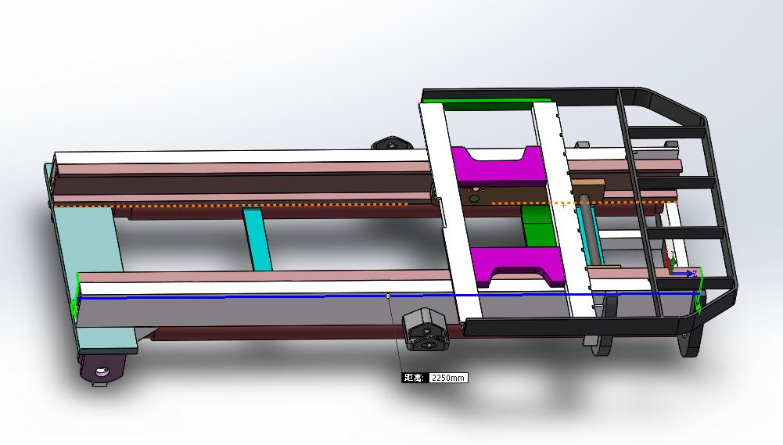The height and width of the screenshot is (445, 783).
Task: Click the 2250mm distance value box
Action: [448, 378]
